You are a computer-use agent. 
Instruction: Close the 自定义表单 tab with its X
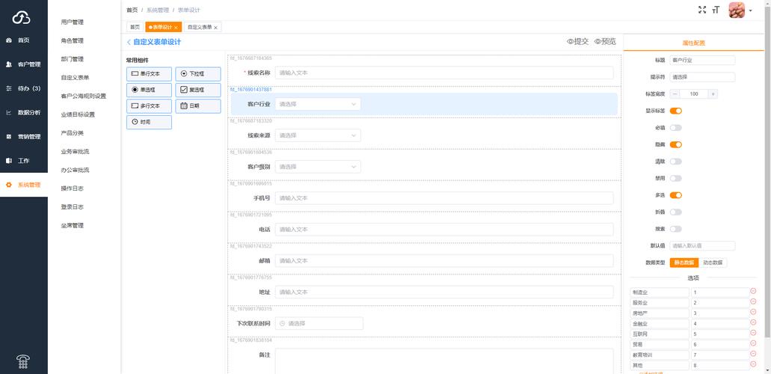pyautogui.click(x=216, y=27)
